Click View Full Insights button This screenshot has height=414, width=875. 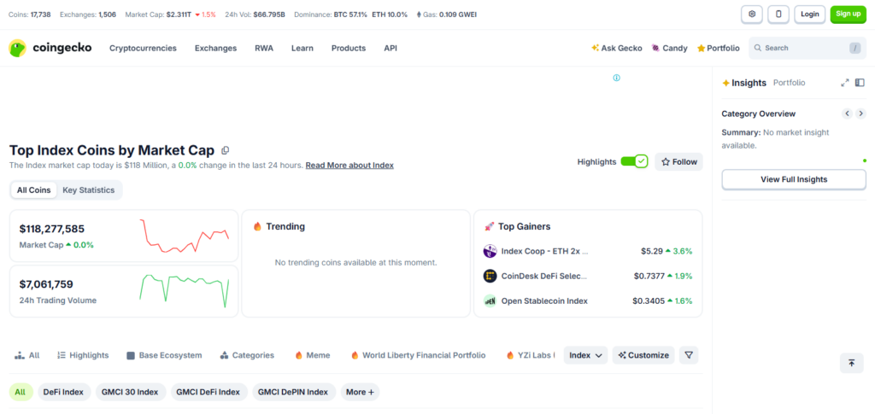coord(794,179)
